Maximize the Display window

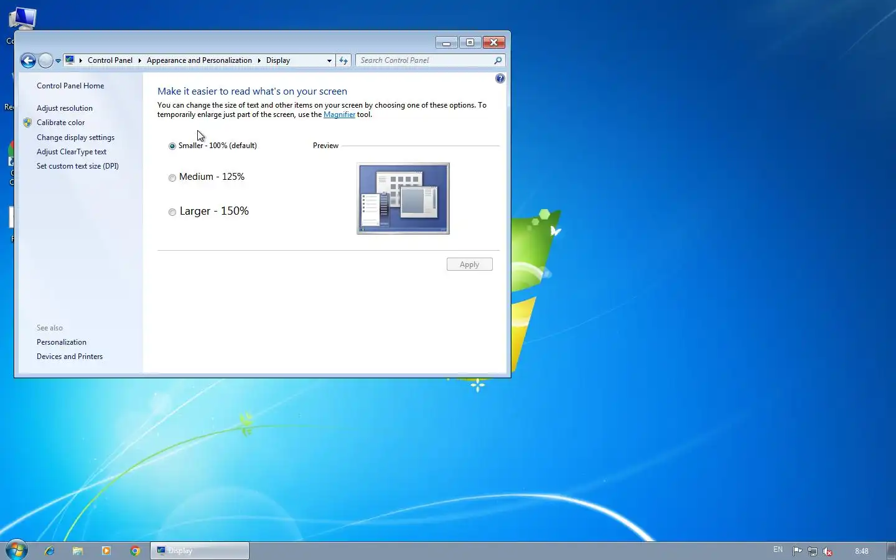point(470,42)
